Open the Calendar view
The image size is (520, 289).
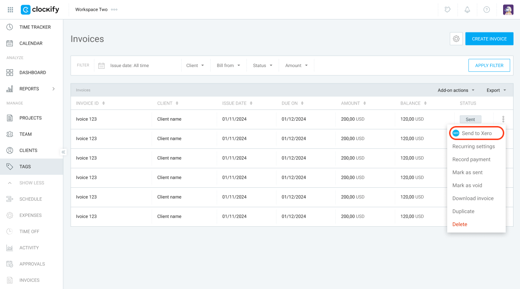[x=31, y=43]
